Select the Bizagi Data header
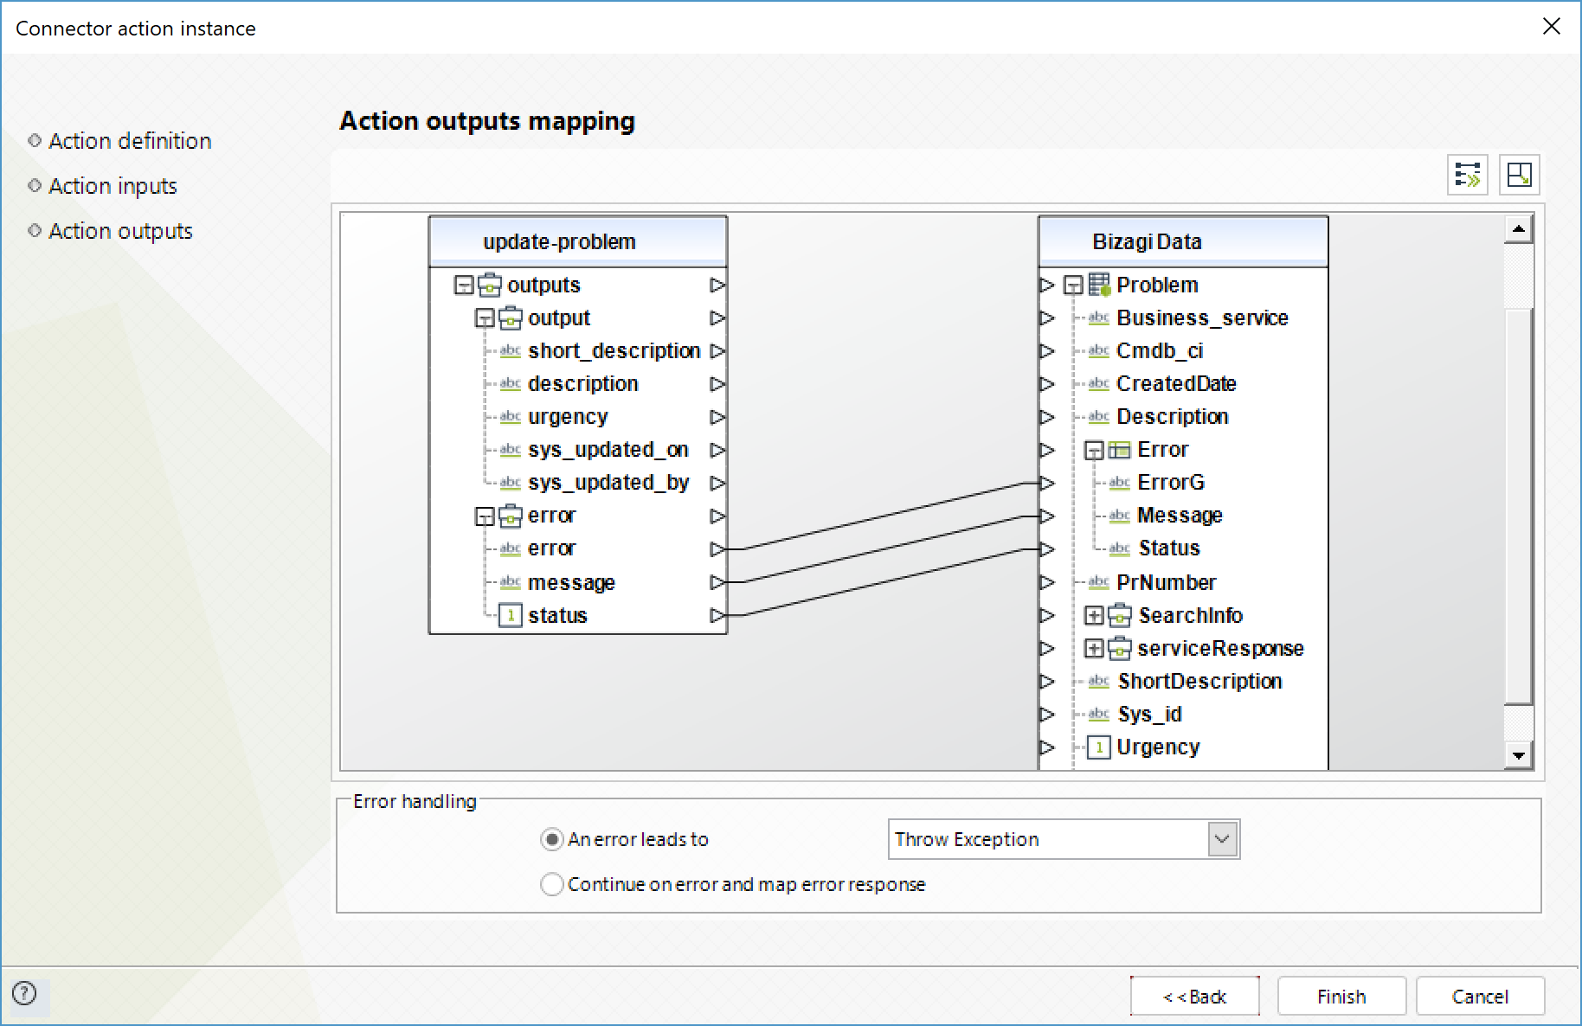The width and height of the screenshot is (1582, 1026). tap(1183, 241)
